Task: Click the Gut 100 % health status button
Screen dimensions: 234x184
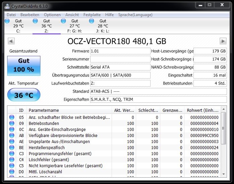Action: click(x=24, y=66)
